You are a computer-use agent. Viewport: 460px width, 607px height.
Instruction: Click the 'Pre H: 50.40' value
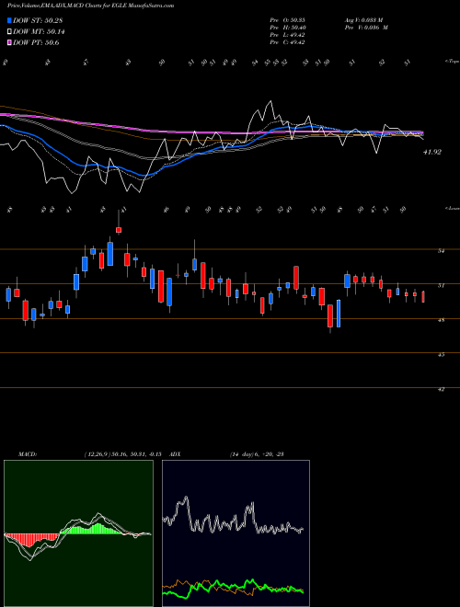pyautogui.click(x=287, y=28)
